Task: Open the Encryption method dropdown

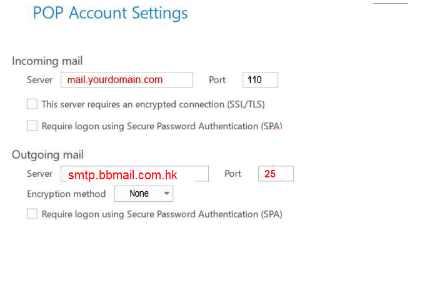Action: (144, 194)
